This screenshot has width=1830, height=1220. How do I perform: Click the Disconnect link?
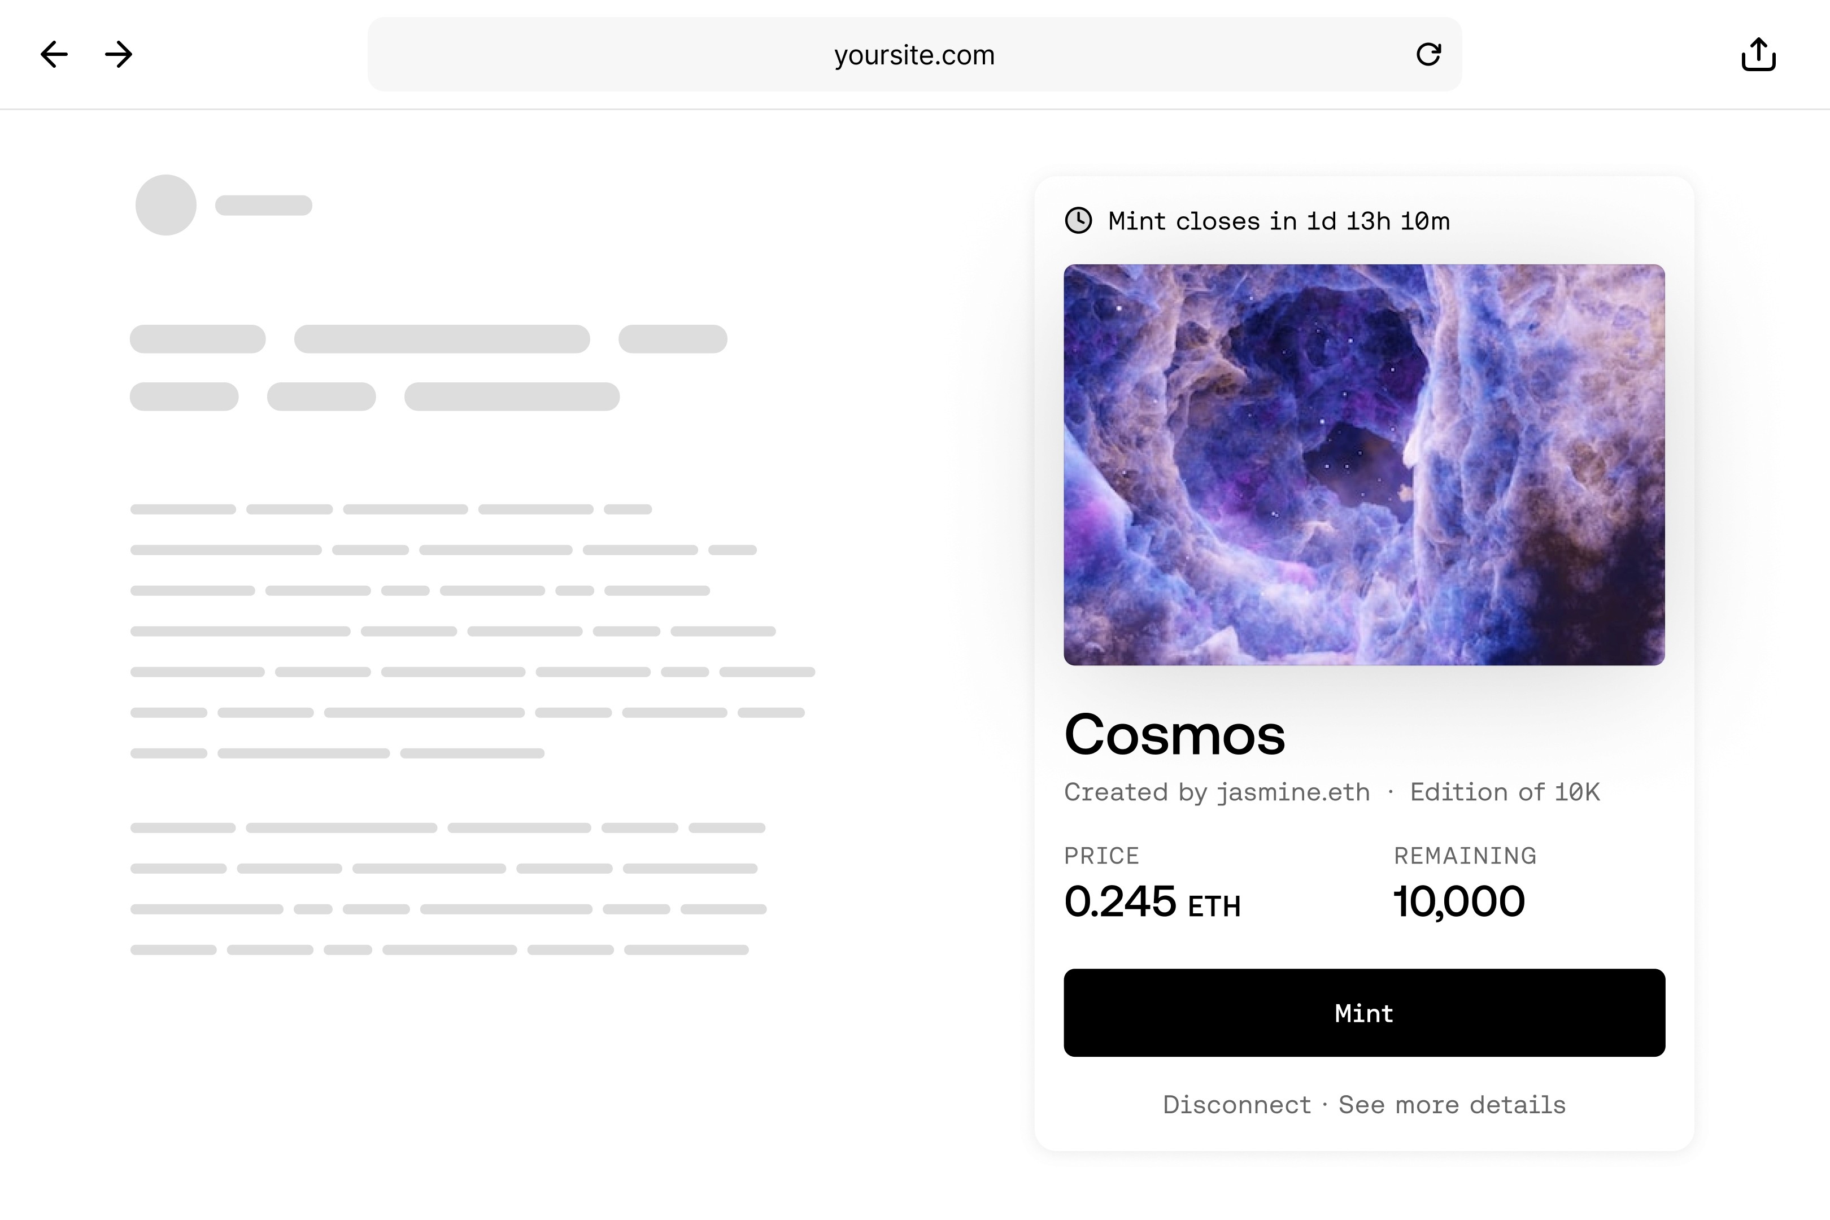point(1237,1105)
